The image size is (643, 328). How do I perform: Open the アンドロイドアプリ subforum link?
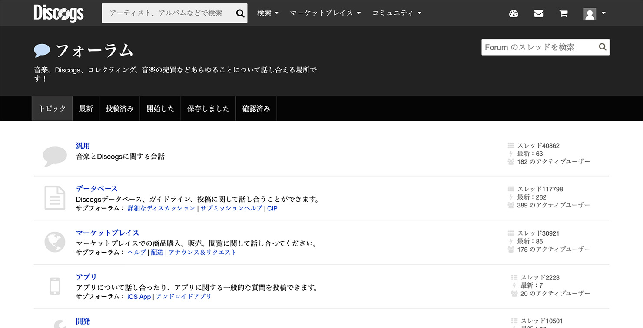184,297
